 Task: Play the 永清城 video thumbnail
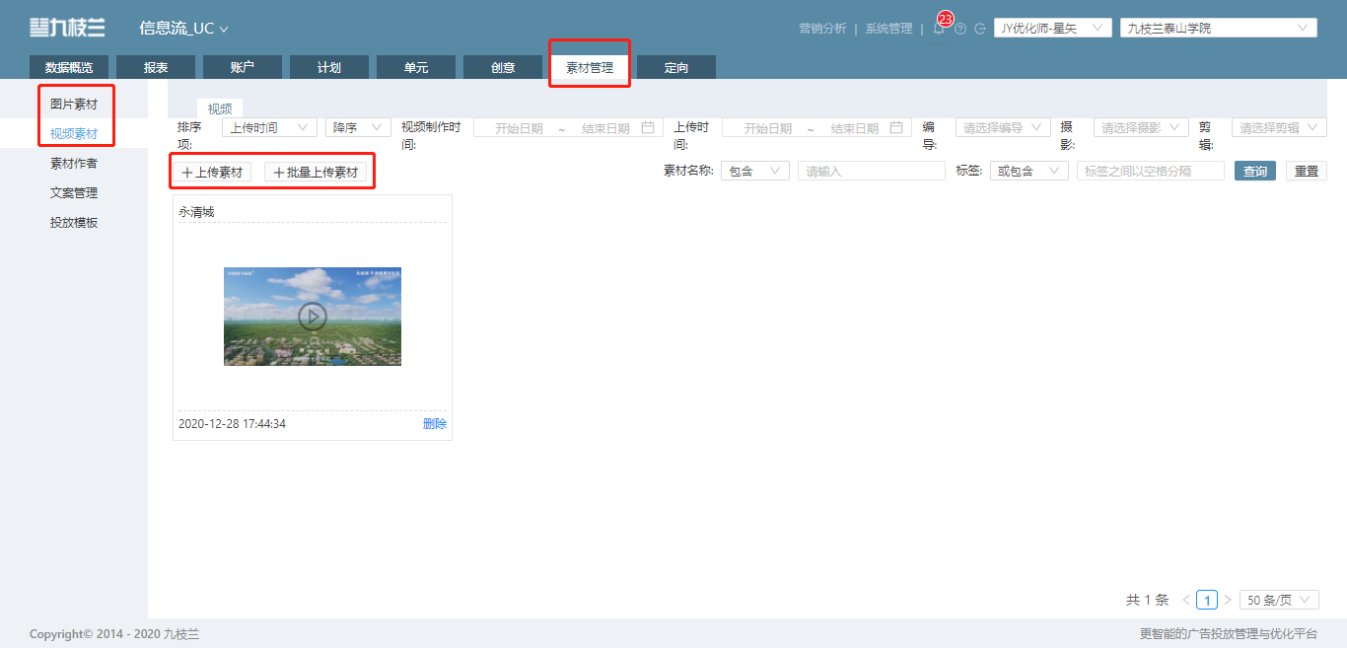313,316
